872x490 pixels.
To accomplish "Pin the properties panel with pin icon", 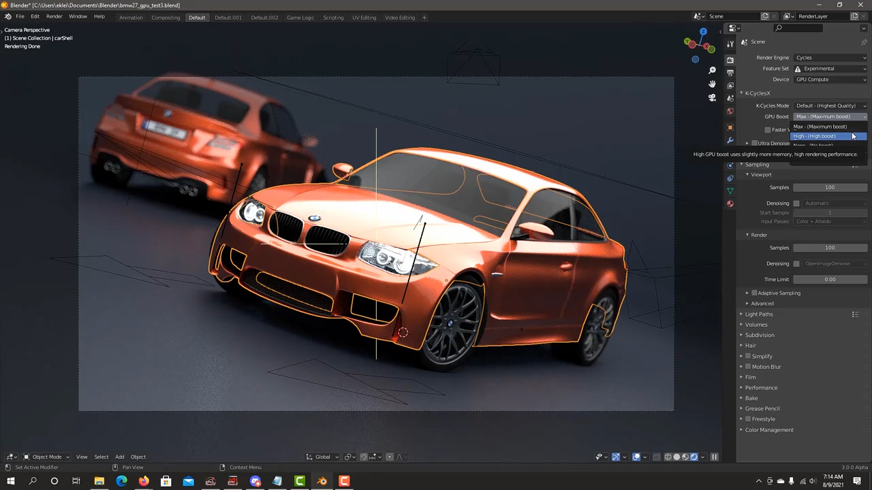I will (x=864, y=42).
